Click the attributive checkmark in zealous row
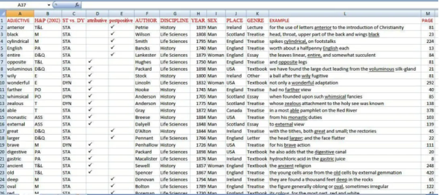The image size is (440, 195). click(x=90, y=103)
